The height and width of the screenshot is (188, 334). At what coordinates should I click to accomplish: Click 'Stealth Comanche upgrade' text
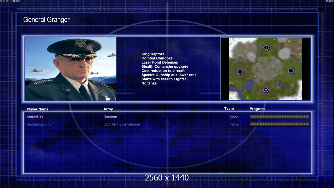click(165, 66)
